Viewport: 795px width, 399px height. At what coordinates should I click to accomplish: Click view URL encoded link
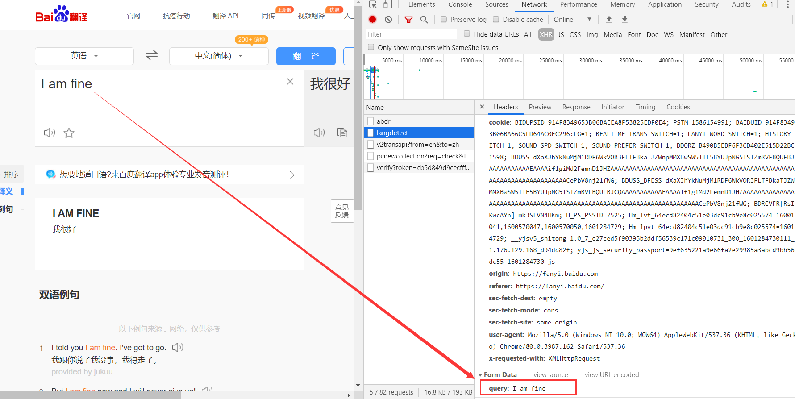coord(612,375)
